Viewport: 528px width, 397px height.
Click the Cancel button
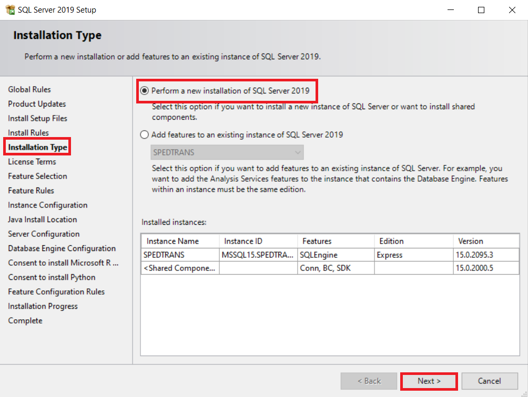pos(489,381)
